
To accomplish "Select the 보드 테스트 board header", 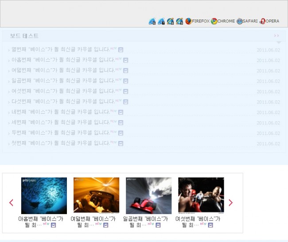I will (x=24, y=36).
